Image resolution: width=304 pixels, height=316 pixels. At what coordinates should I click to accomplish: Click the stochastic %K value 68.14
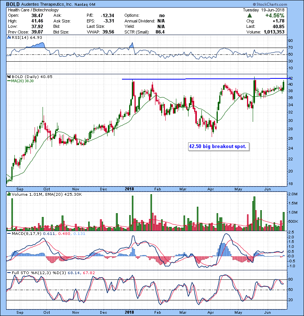73,273
